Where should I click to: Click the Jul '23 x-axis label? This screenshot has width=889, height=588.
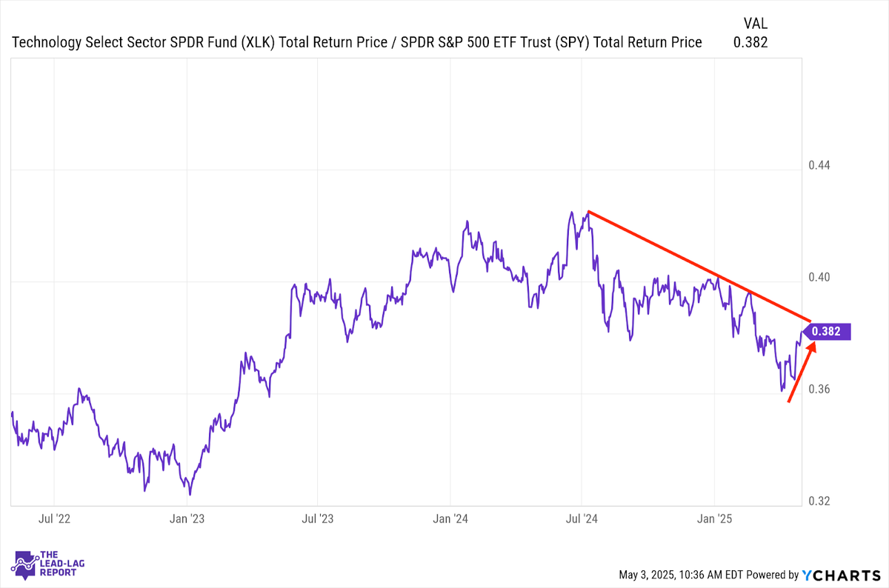(318, 519)
